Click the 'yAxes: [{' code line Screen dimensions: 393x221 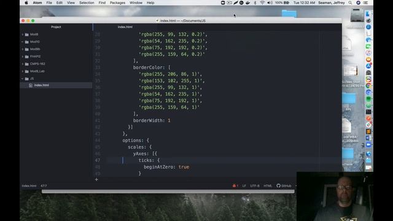145,153
